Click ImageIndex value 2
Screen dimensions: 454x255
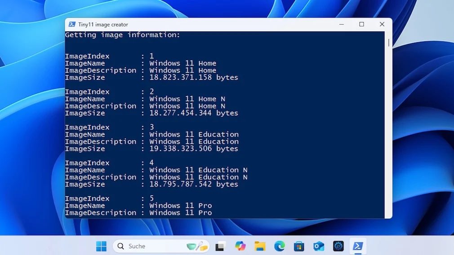pos(151,92)
